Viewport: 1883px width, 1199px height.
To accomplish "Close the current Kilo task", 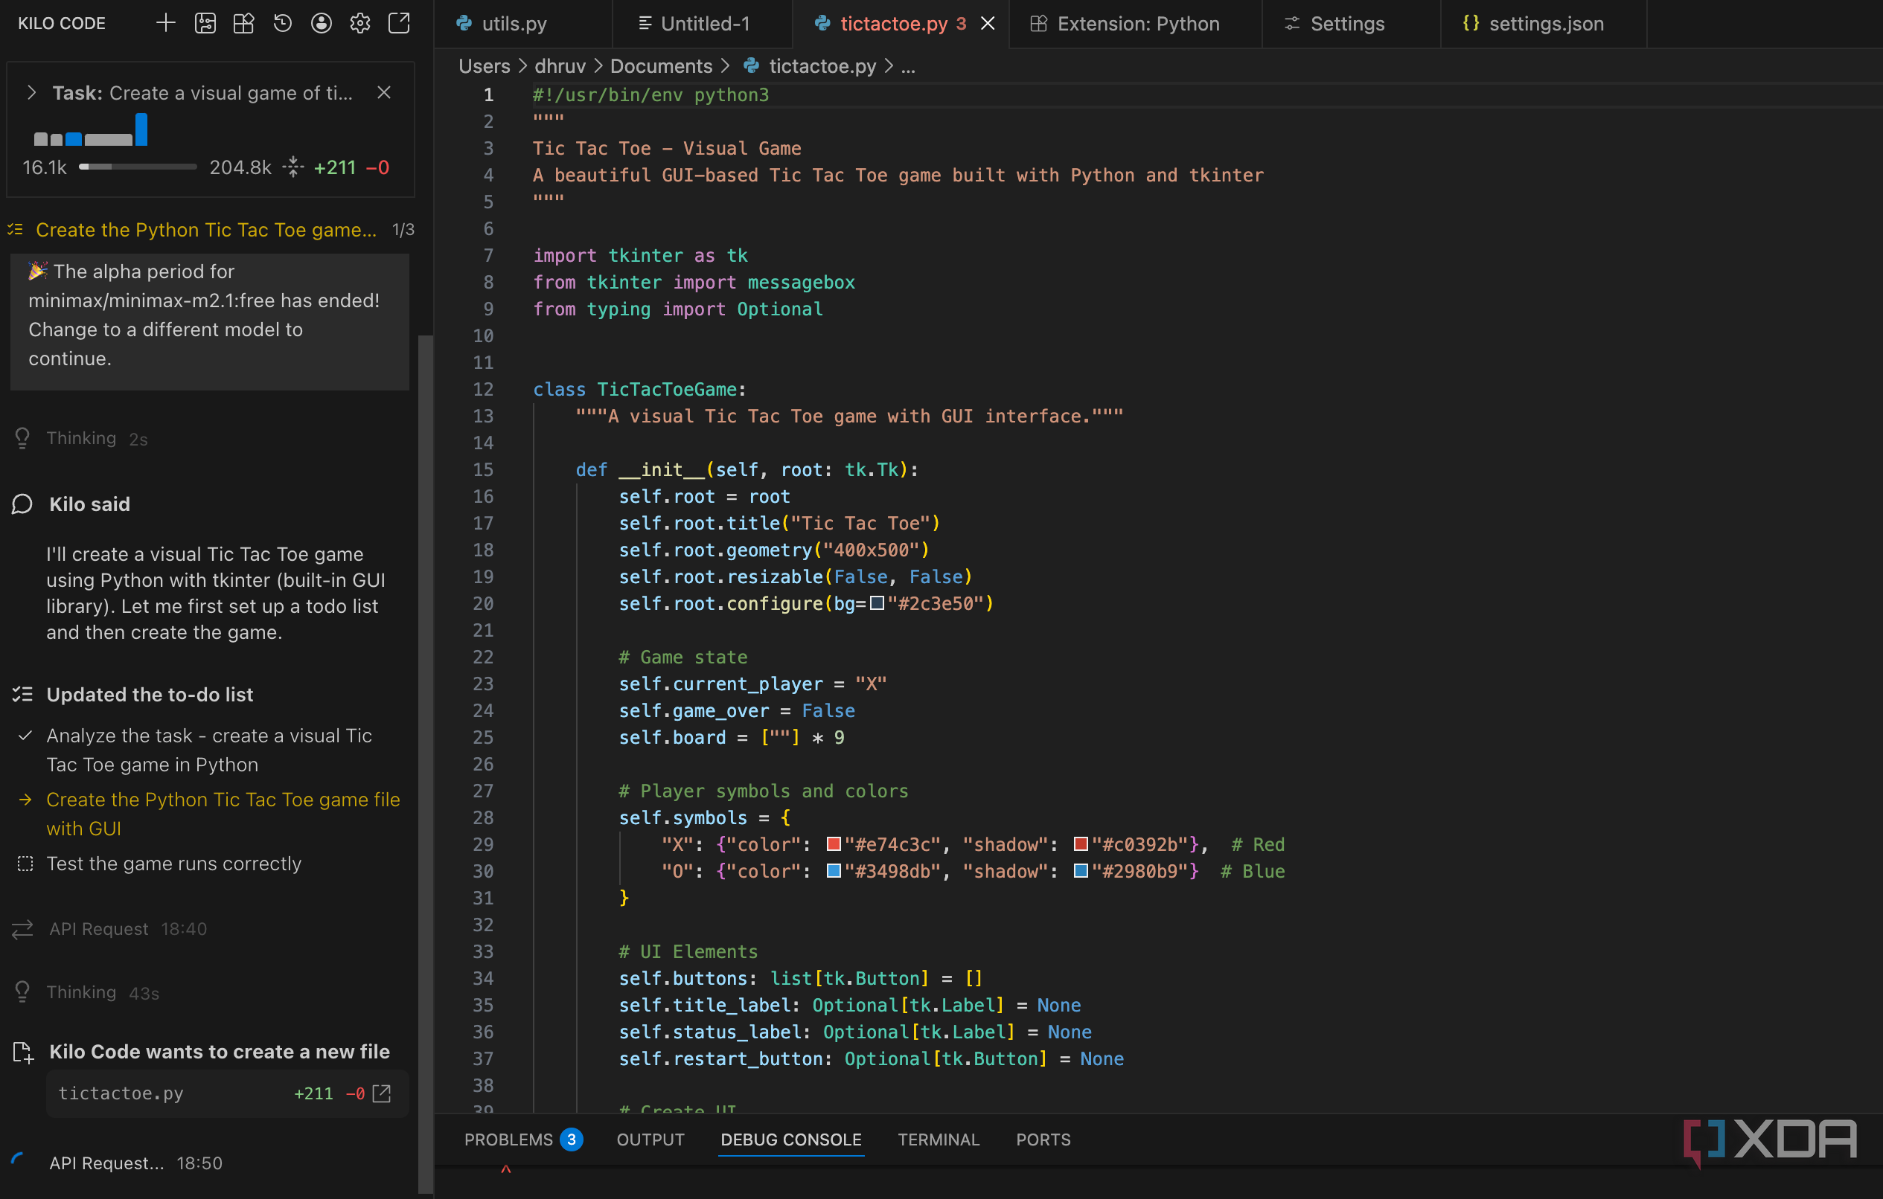I will [x=384, y=93].
